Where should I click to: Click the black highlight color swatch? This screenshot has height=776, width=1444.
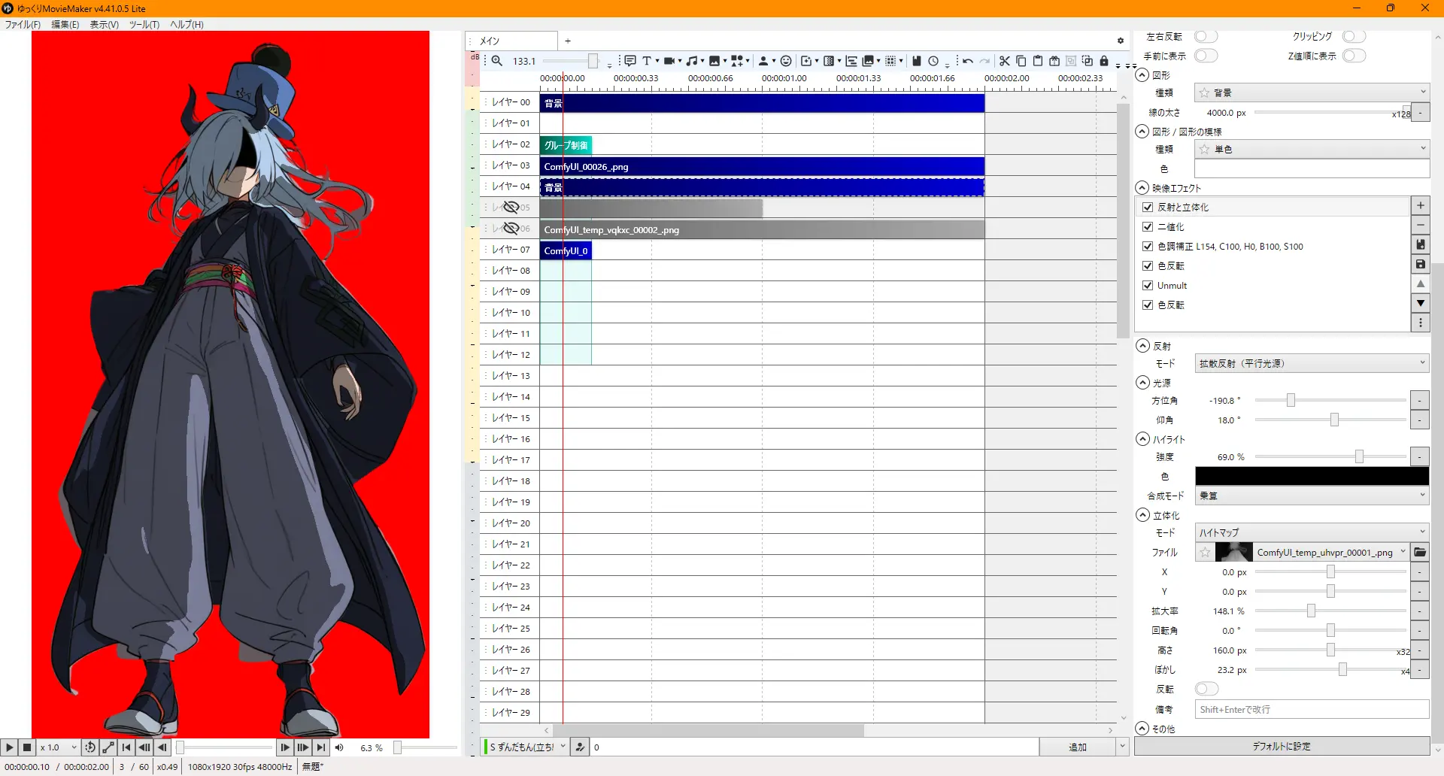pyautogui.click(x=1312, y=477)
